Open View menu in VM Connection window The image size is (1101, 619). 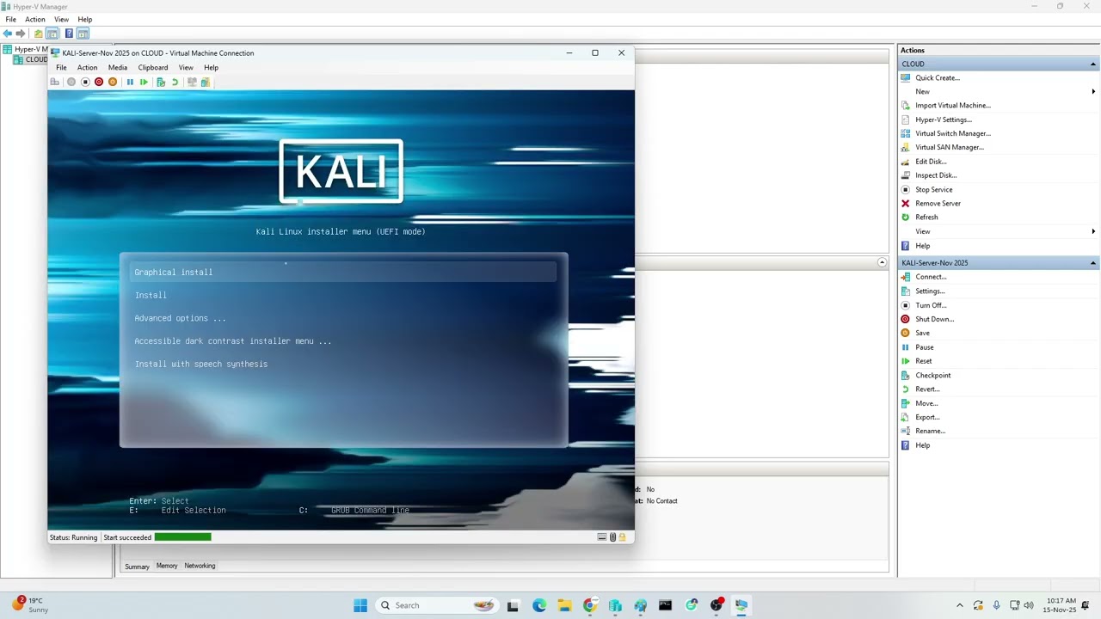pyautogui.click(x=186, y=67)
